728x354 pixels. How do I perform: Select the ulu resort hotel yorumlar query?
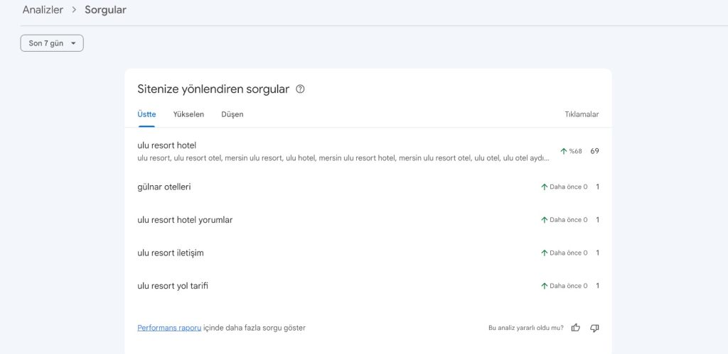click(x=185, y=220)
